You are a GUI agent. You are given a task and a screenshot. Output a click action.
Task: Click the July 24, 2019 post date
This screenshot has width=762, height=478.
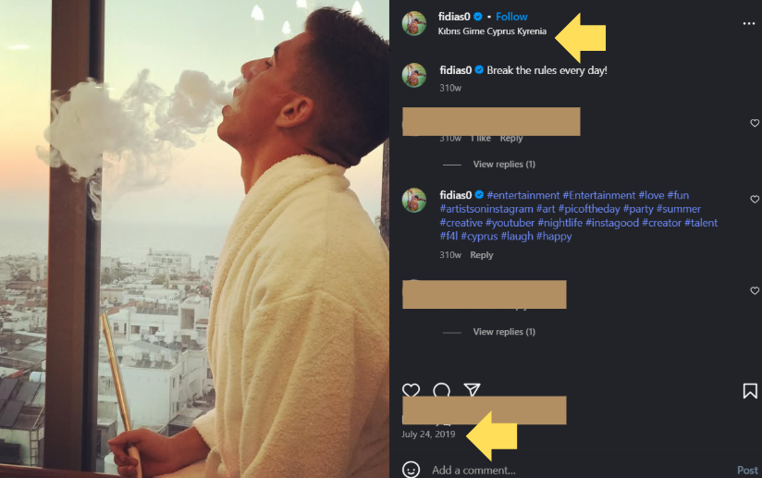(431, 434)
